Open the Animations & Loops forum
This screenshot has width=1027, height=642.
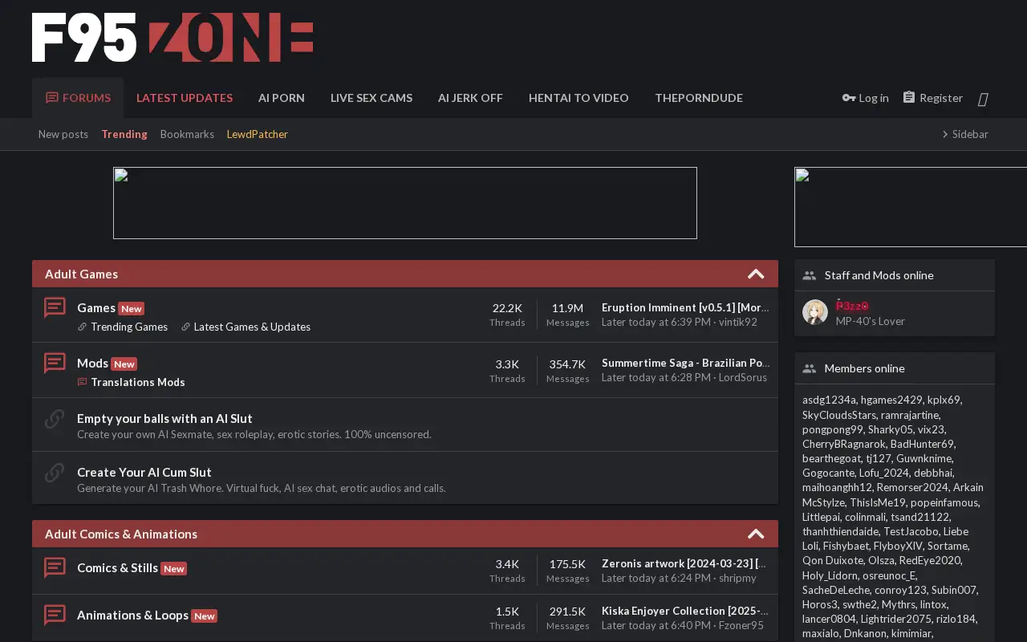[x=132, y=615]
